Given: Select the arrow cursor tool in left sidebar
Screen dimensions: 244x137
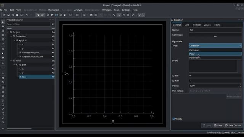Looking at the screenshot, I should pos(3,22).
